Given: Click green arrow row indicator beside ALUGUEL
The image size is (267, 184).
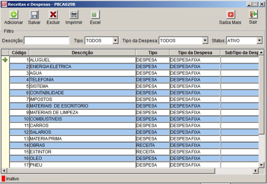Looking at the screenshot, I should tap(5, 60).
